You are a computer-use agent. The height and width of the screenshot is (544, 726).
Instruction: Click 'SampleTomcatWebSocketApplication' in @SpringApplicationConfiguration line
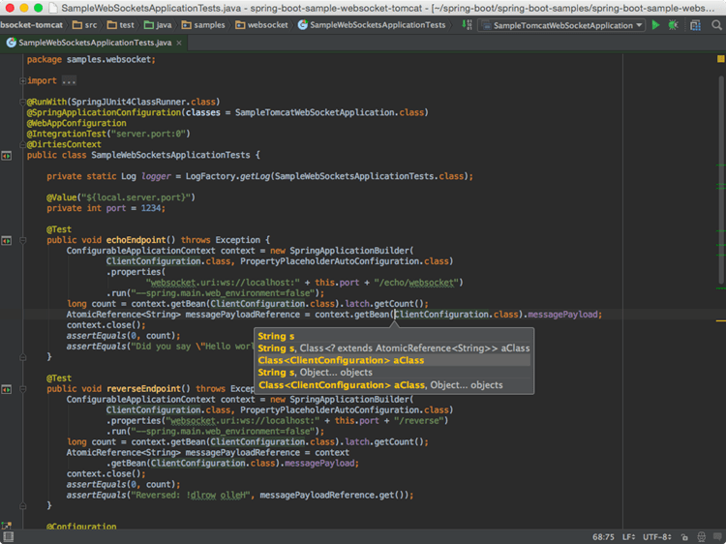pos(315,113)
